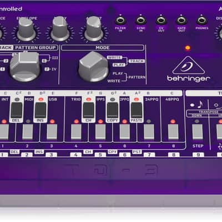Viewport: 222px width, 222px height.
Task: Click the Pattern Group rotary selector
Action: [25, 67]
